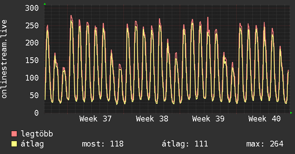Click the 50 y-axis label

34,95
